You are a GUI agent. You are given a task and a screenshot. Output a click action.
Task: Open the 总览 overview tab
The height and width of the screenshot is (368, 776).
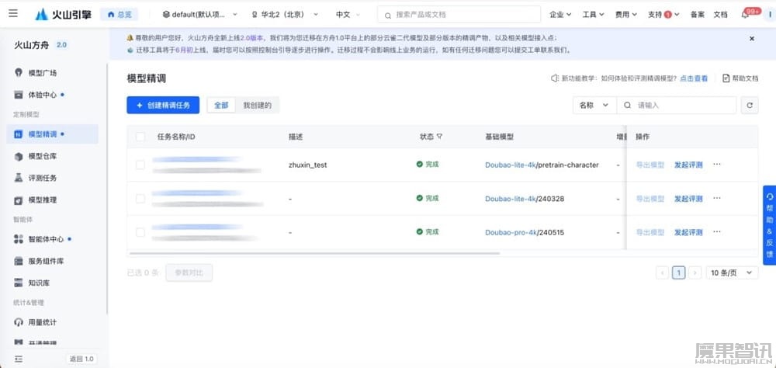(120, 15)
